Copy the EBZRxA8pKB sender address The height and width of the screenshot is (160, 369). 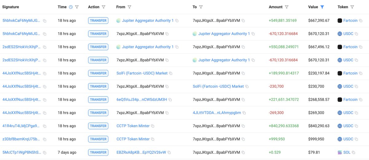coord(169,153)
